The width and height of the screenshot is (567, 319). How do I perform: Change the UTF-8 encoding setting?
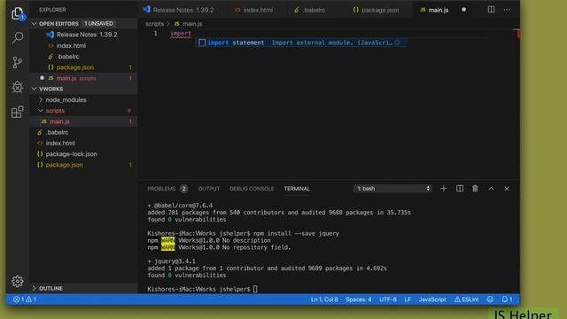(x=388, y=300)
